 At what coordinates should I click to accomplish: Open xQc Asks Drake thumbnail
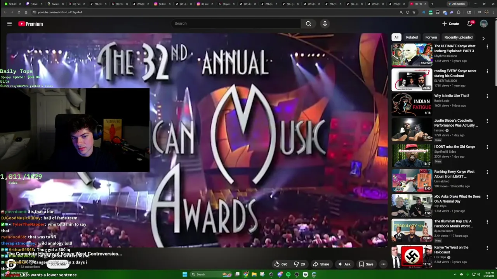pyautogui.click(x=412, y=205)
